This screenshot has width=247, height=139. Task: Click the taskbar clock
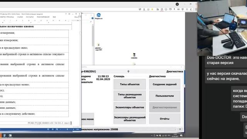175,136
